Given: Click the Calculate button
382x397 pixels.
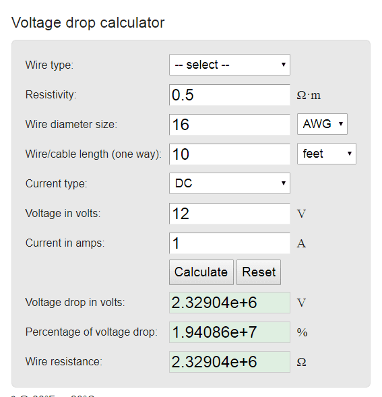Looking at the screenshot, I should click(x=201, y=272).
